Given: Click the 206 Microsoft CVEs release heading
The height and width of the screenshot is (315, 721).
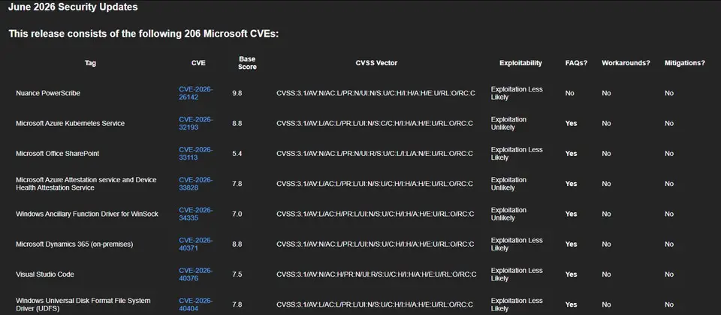Looking at the screenshot, I should tap(144, 34).
